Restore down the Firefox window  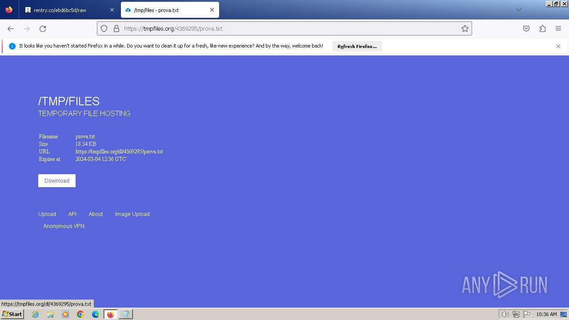coord(556,4)
